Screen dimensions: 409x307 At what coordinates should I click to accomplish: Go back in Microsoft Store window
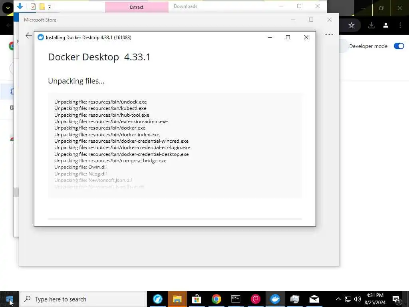(28, 36)
